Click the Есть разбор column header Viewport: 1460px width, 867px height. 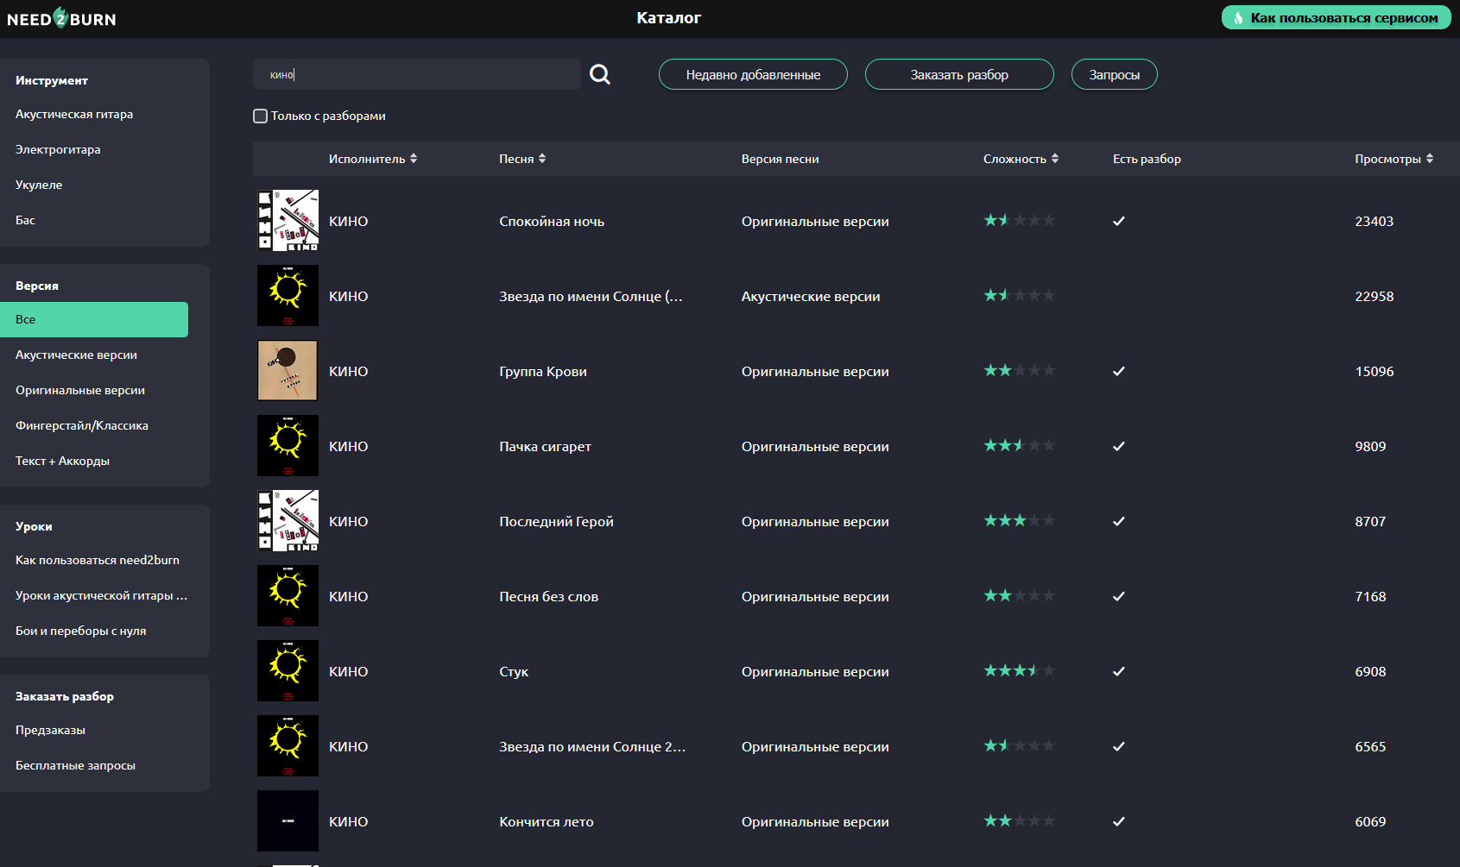(1147, 159)
